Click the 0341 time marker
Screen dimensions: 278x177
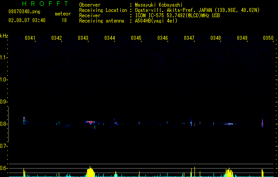[x=30, y=38]
